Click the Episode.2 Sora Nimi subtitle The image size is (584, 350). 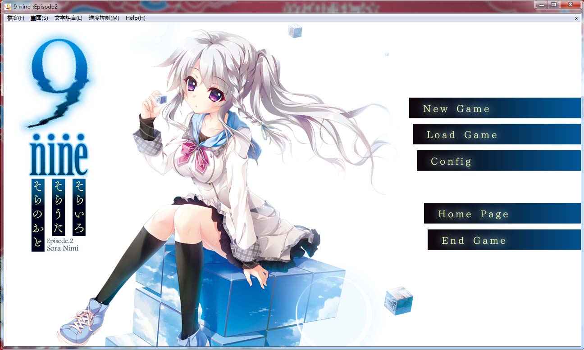click(63, 244)
